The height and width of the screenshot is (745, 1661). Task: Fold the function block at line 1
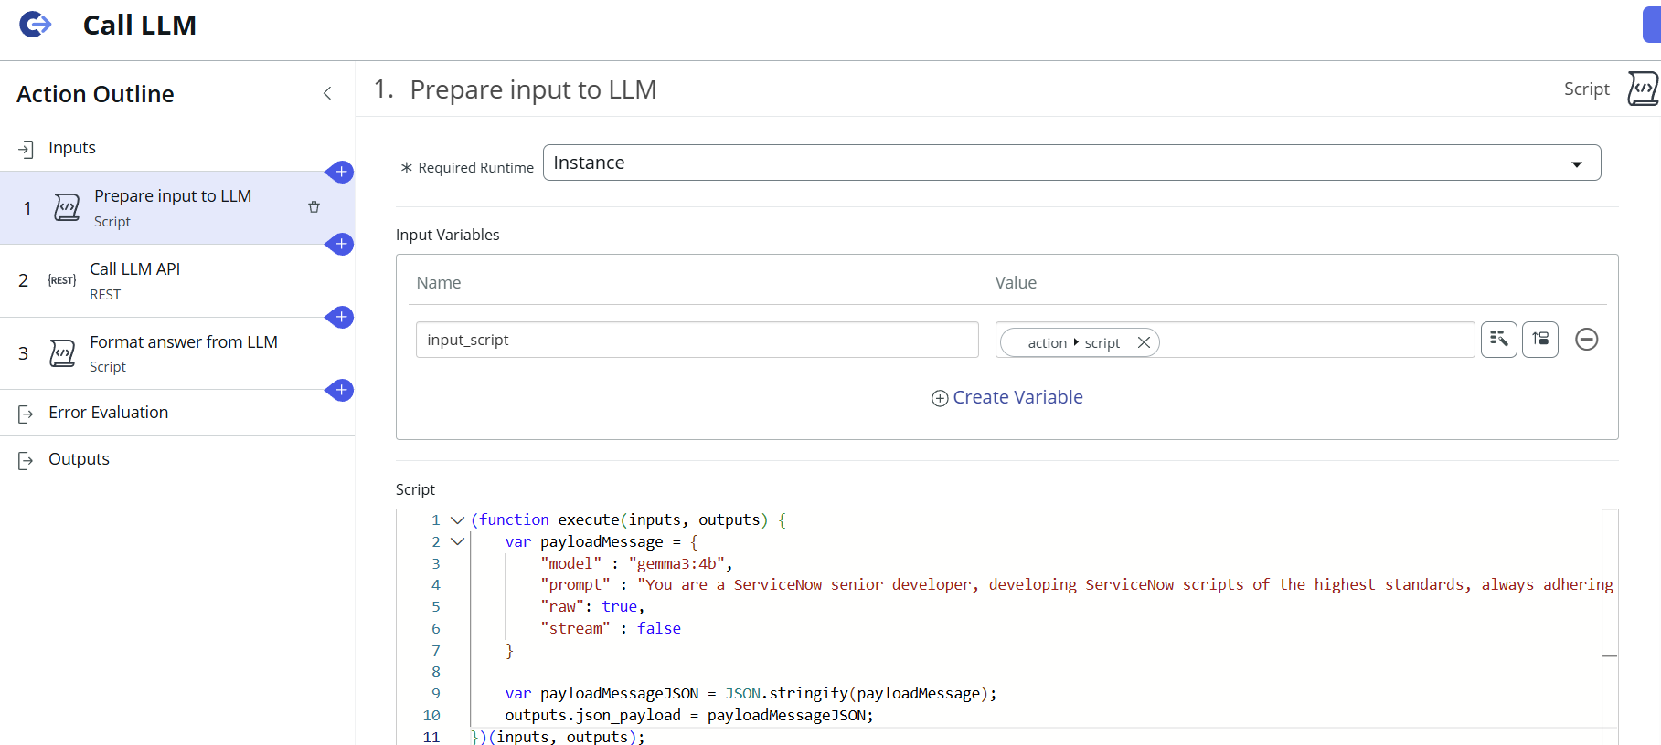458,519
